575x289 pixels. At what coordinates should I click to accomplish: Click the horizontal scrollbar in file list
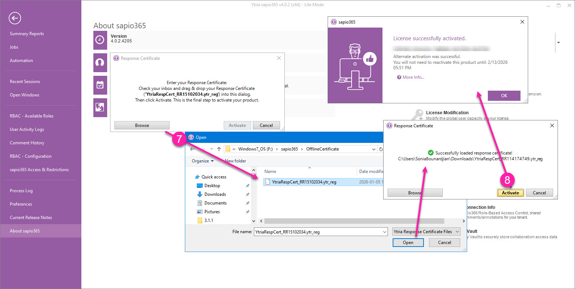(354, 221)
